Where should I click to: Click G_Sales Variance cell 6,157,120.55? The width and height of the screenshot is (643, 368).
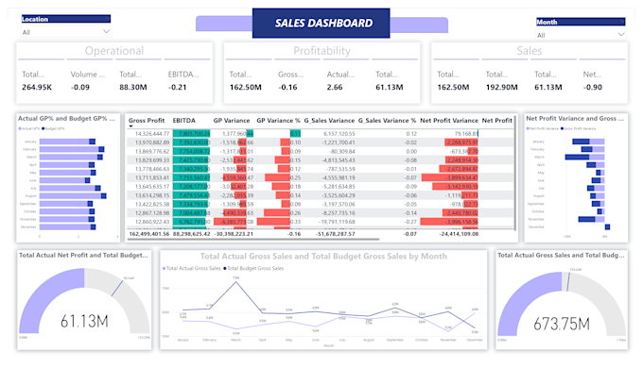pos(339,134)
